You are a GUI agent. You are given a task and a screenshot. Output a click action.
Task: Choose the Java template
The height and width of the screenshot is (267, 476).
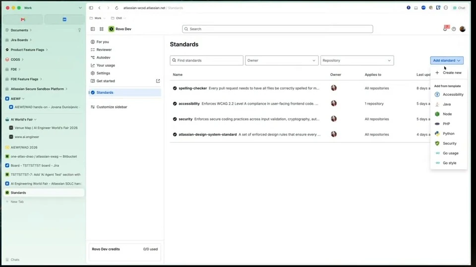(x=449, y=104)
